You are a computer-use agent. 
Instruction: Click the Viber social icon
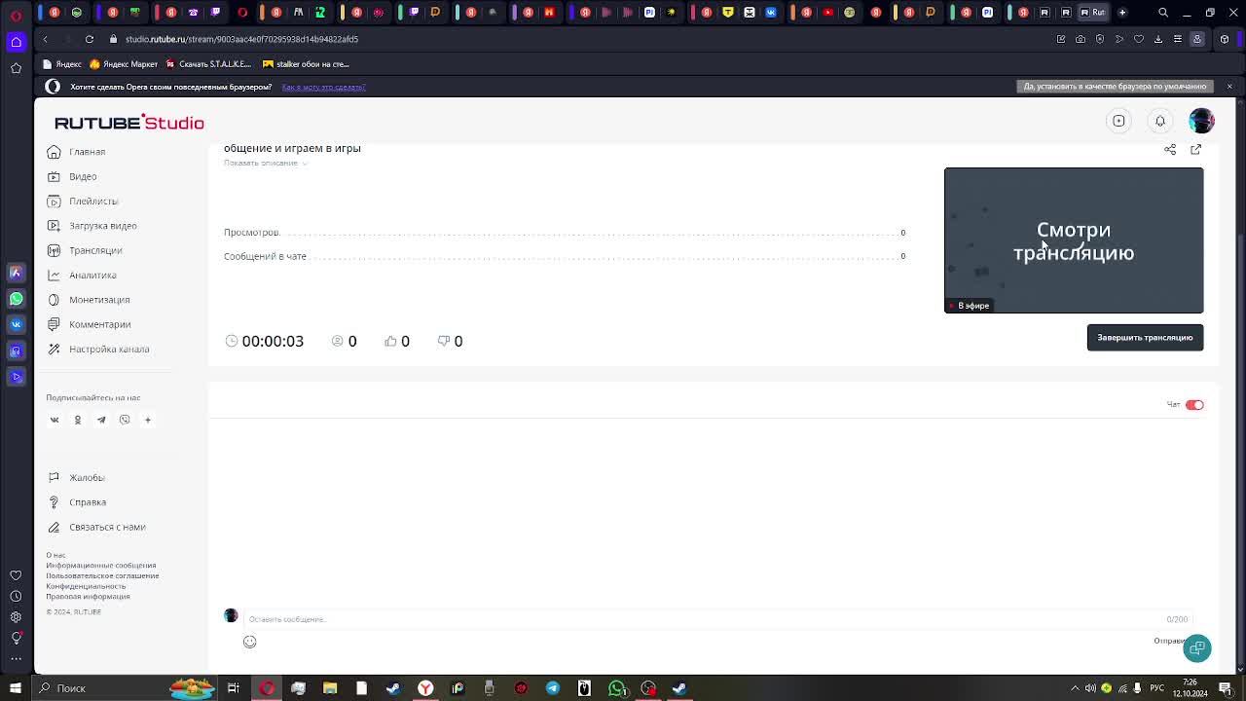(125, 420)
